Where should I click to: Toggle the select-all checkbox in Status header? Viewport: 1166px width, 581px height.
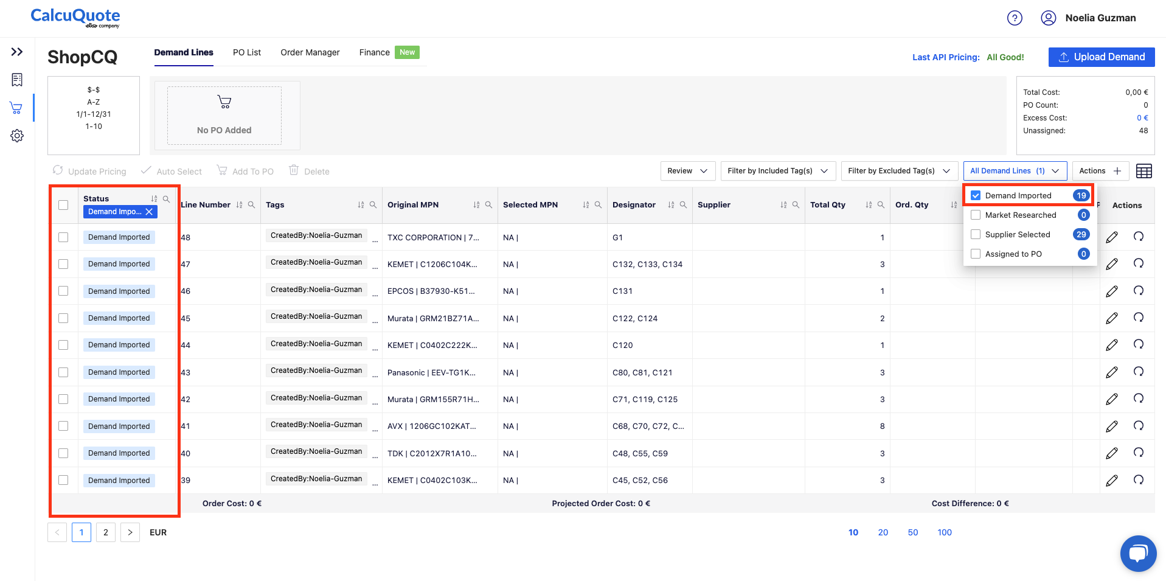point(63,205)
